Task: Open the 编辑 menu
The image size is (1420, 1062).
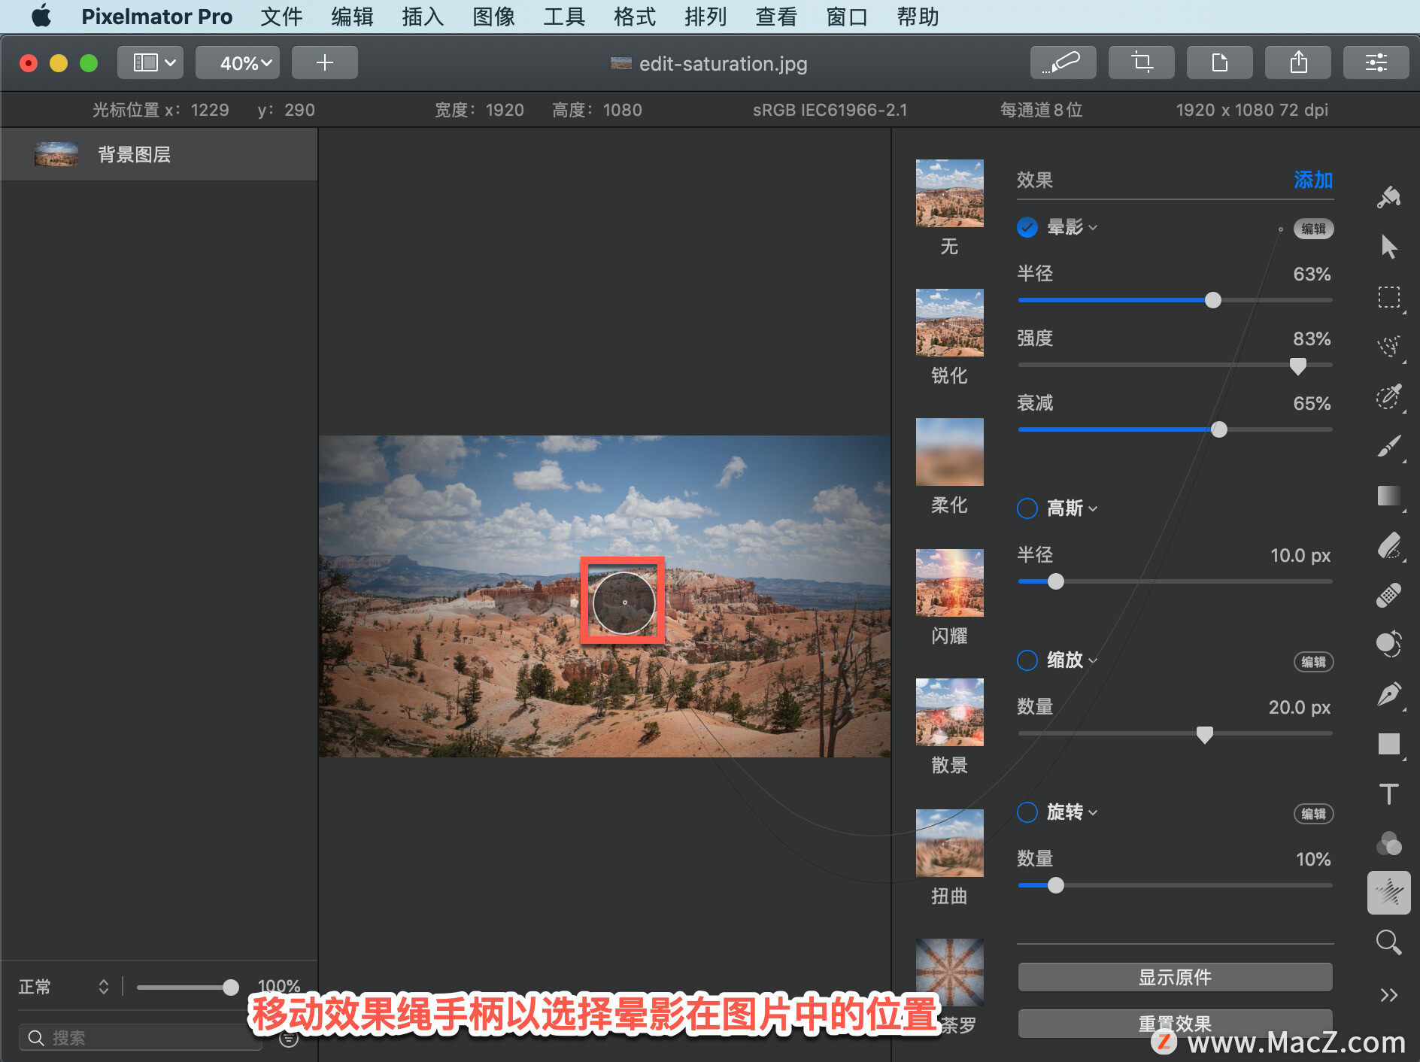Action: [x=352, y=17]
